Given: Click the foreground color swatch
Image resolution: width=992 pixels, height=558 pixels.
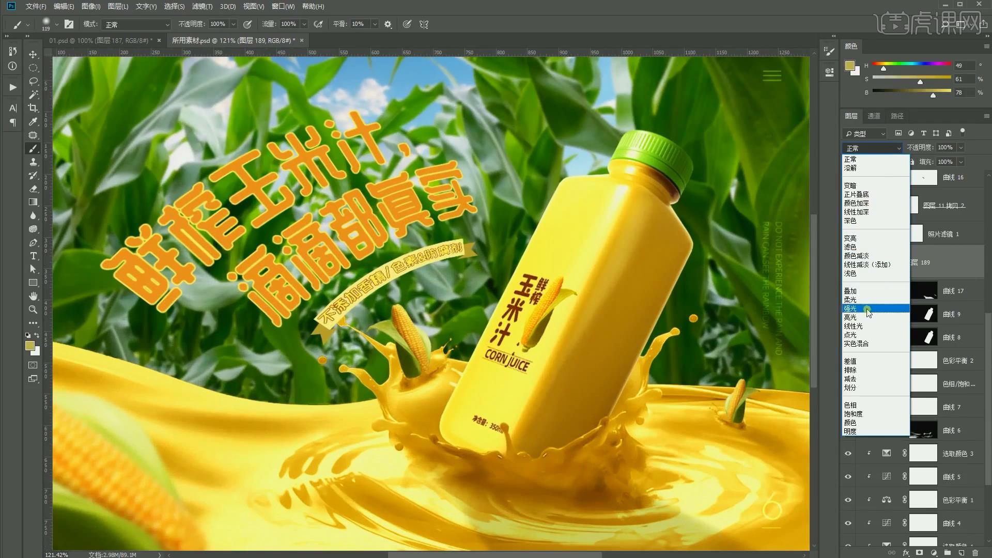Looking at the screenshot, I should point(29,346).
